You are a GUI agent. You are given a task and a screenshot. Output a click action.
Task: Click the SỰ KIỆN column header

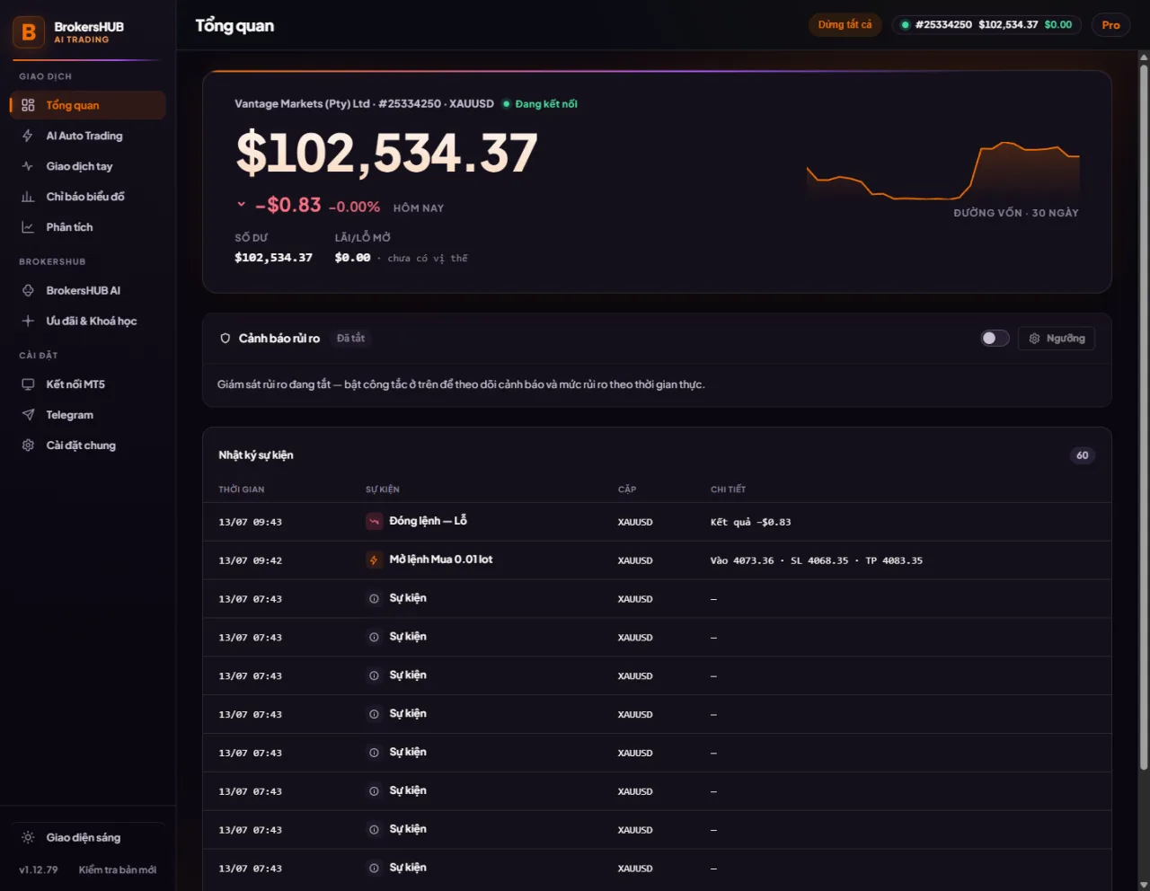(x=382, y=490)
